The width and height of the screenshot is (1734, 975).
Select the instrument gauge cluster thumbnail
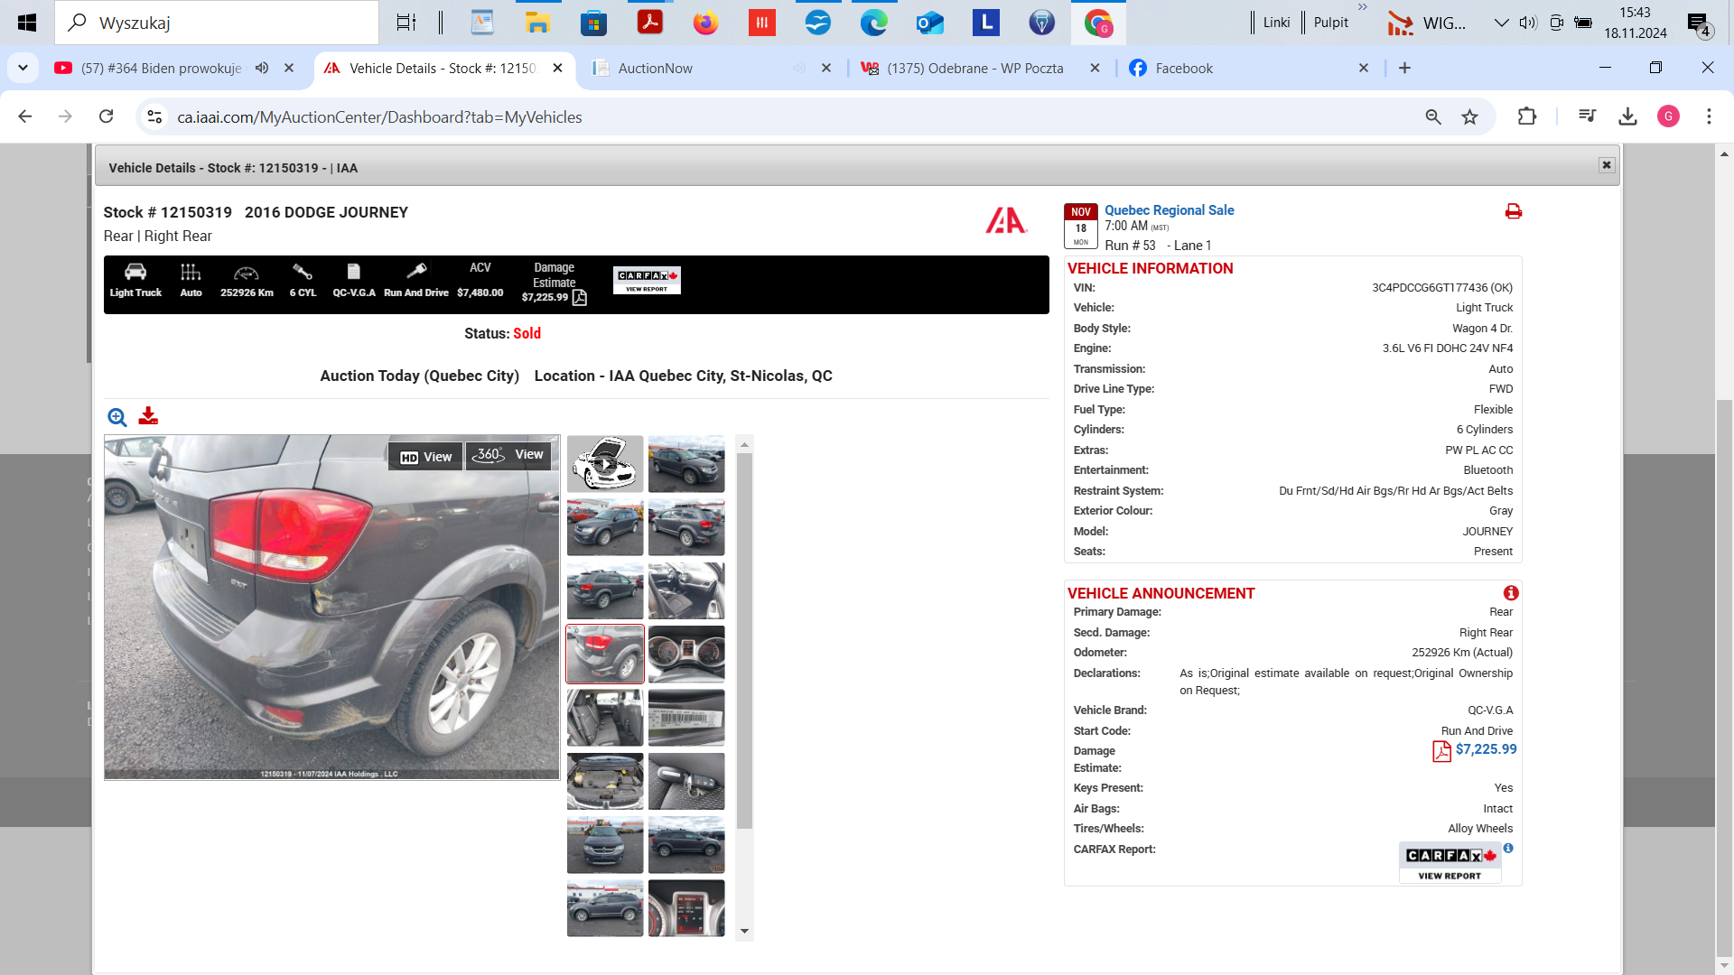tap(686, 654)
